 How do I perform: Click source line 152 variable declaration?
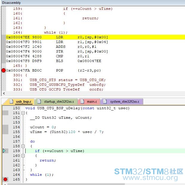(x=61, y=118)
